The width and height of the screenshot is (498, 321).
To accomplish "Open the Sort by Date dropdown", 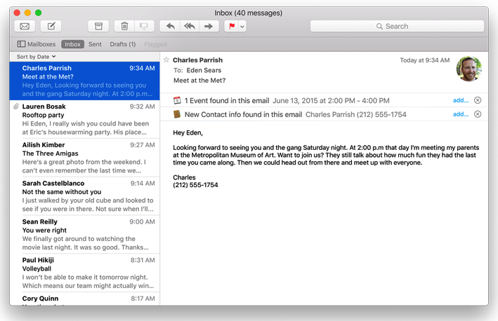I will click(37, 57).
